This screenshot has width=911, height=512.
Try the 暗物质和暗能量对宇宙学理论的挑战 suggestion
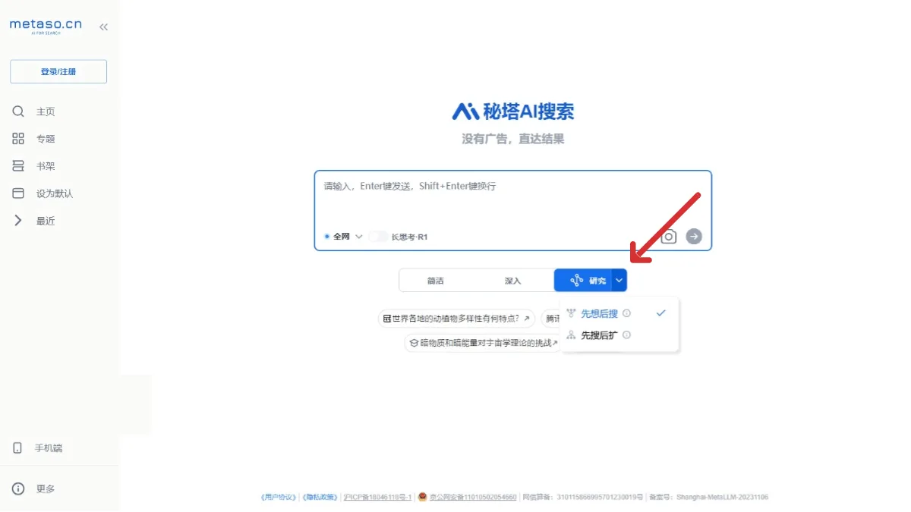point(482,343)
